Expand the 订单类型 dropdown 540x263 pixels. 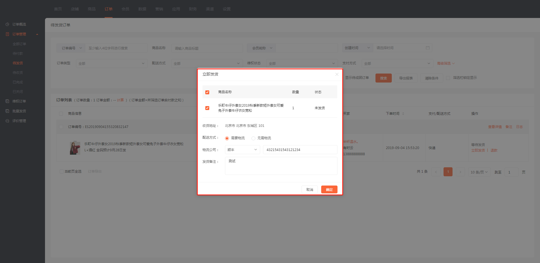pos(112,63)
